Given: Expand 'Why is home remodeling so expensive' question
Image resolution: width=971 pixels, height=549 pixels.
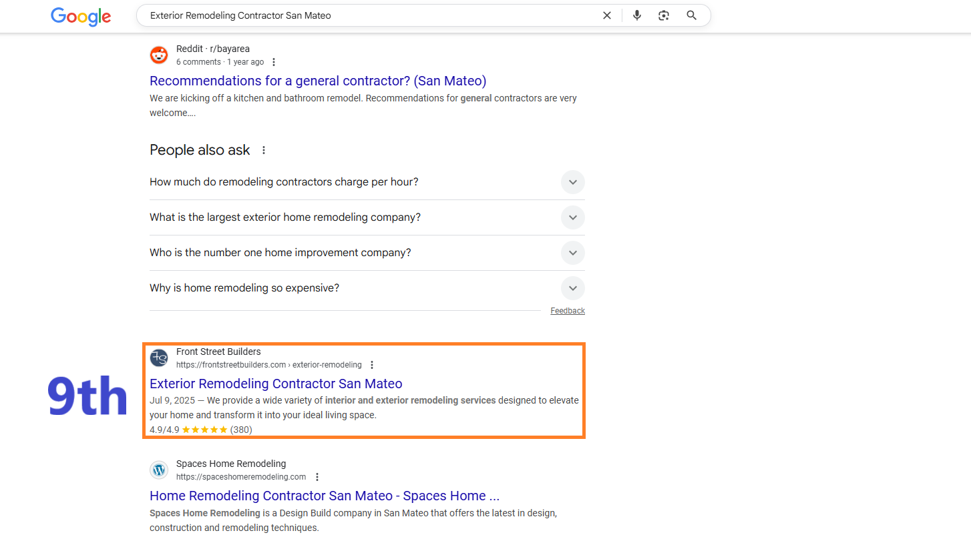Looking at the screenshot, I should pos(367,288).
